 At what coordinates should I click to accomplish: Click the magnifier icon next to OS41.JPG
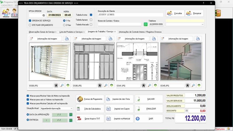click(149, 86)
